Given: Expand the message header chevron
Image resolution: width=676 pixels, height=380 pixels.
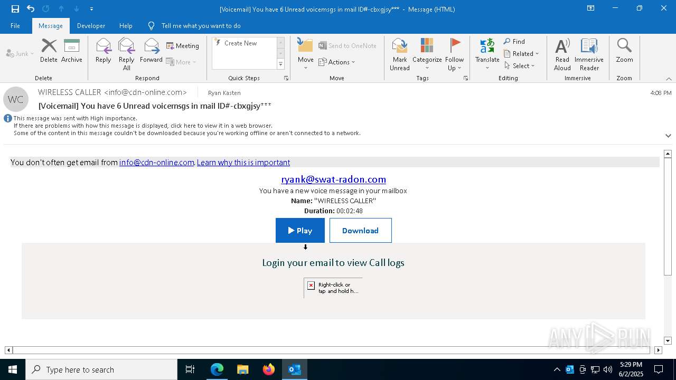Looking at the screenshot, I should [x=668, y=136].
